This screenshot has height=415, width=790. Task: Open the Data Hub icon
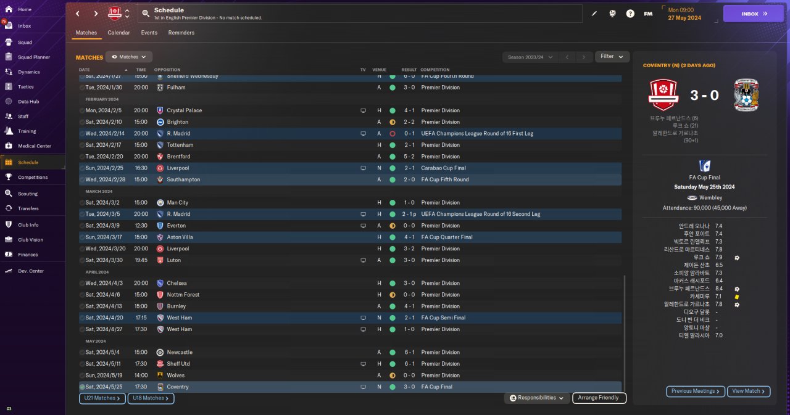[9, 102]
